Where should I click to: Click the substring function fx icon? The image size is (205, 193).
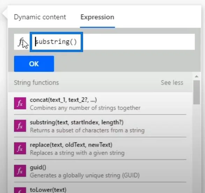[20, 126]
